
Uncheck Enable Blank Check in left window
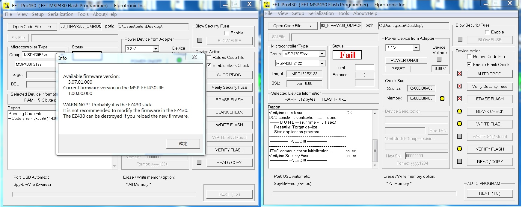[x=209, y=65]
